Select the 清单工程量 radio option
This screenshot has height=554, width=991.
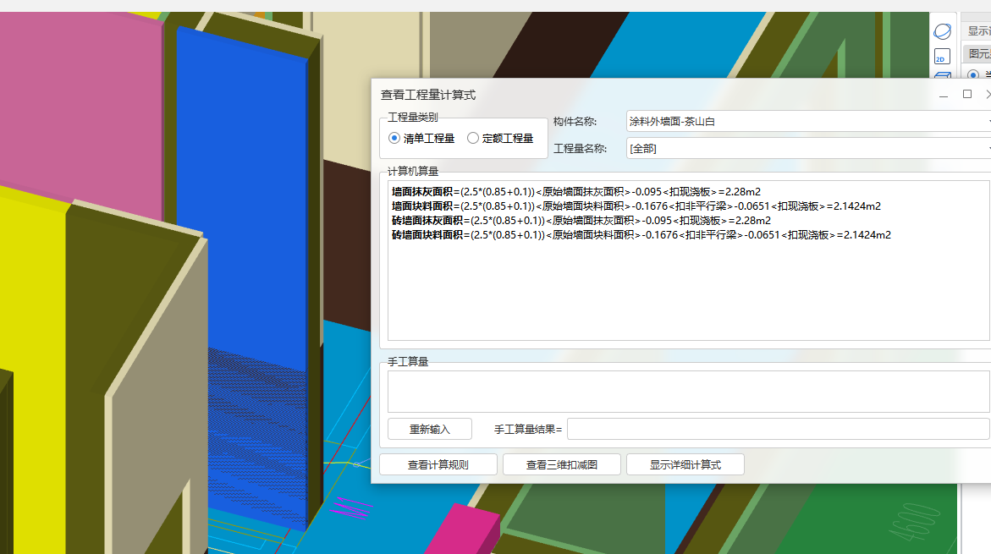pyautogui.click(x=421, y=139)
